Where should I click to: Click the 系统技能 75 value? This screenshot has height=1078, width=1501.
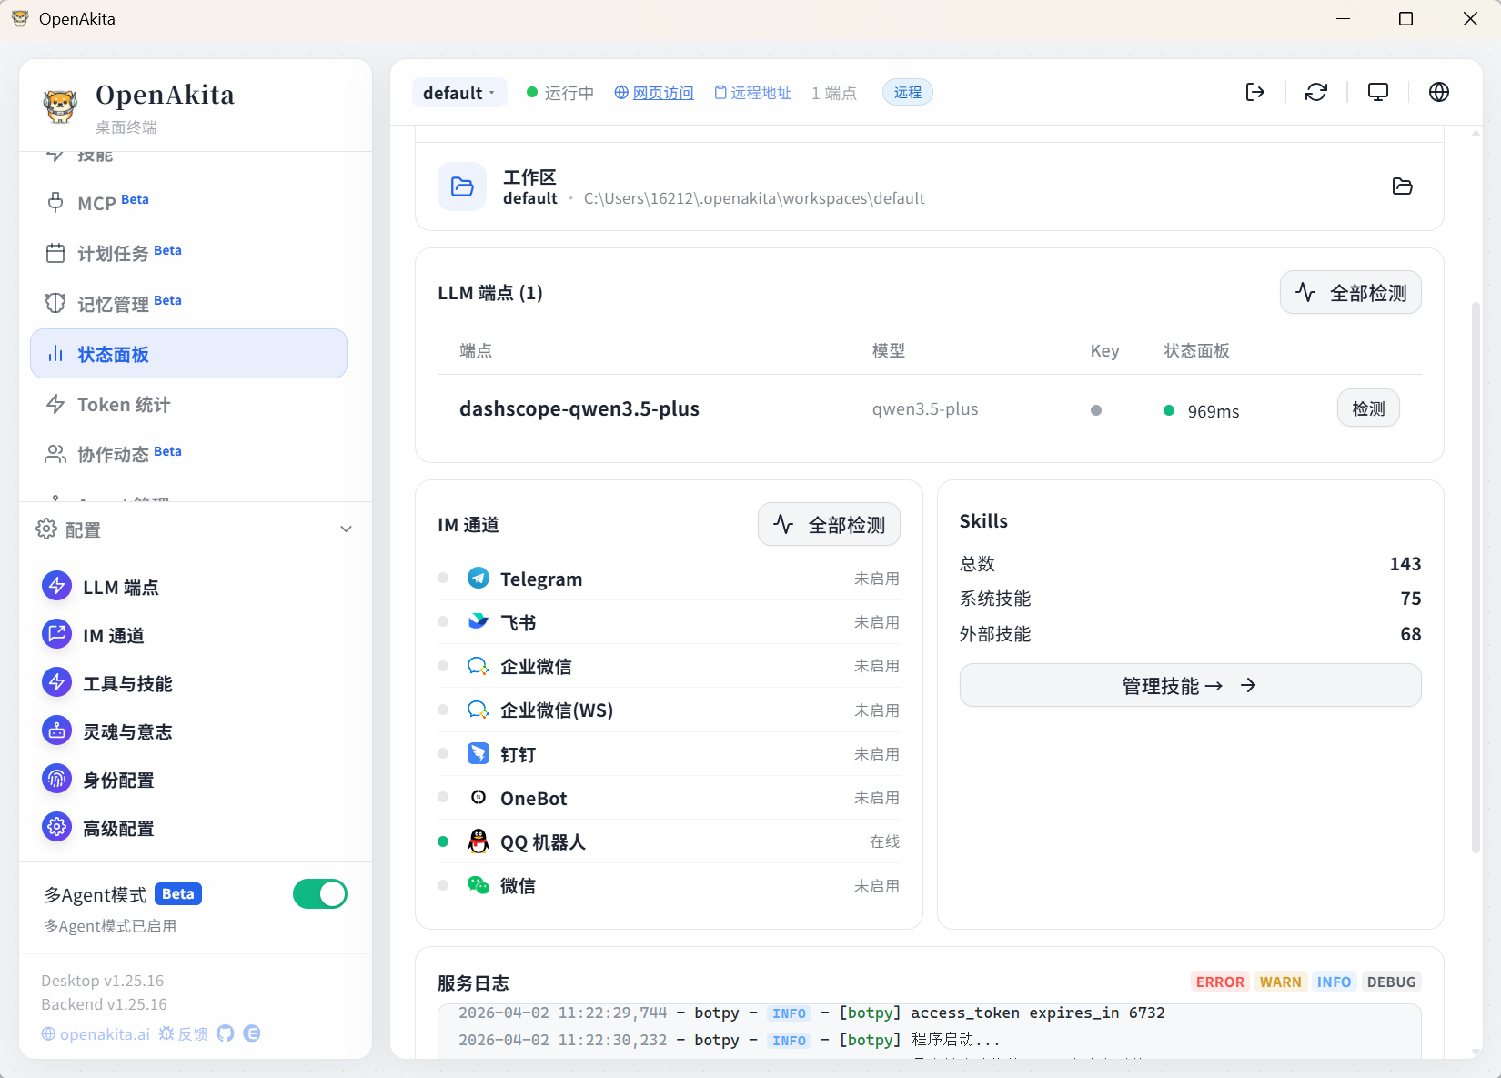pyautogui.click(x=1411, y=599)
